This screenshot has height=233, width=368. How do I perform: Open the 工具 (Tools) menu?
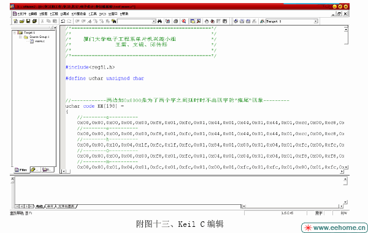(x=93, y=14)
